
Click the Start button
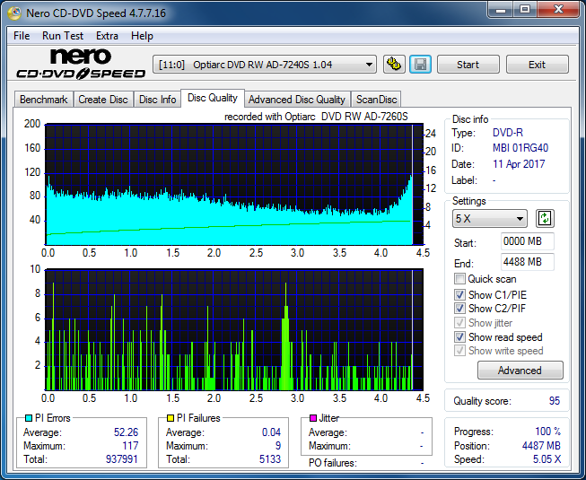468,65
